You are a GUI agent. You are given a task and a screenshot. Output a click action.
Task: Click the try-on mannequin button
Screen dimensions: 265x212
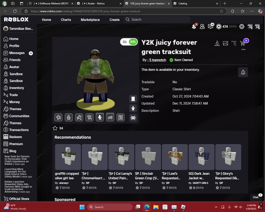[243, 72]
